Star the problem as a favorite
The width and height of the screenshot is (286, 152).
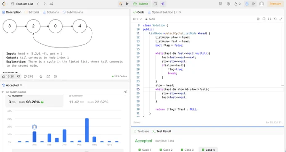(41, 76)
